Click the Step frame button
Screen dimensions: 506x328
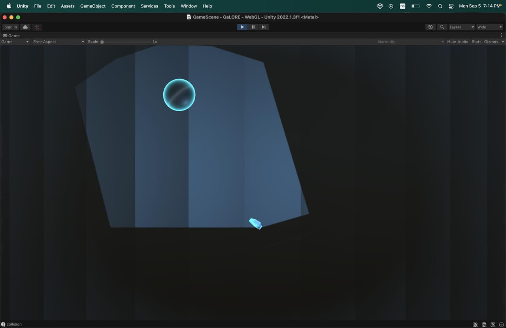tap(264, 27)
